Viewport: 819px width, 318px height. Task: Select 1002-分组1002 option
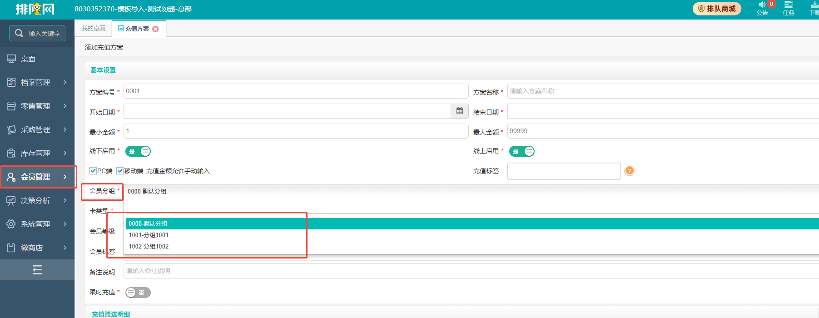point(472,246)
